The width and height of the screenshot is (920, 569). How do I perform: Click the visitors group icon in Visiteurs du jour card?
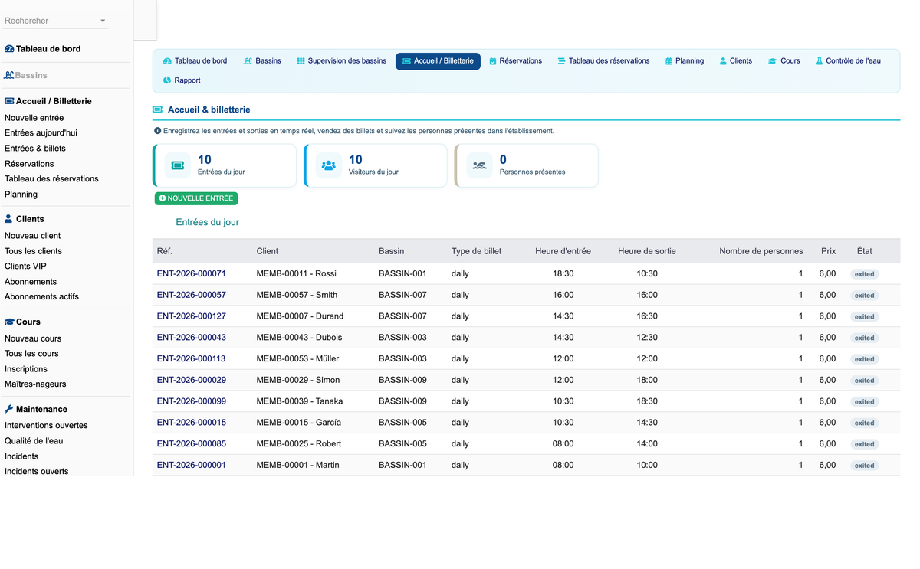pos(328,165)
